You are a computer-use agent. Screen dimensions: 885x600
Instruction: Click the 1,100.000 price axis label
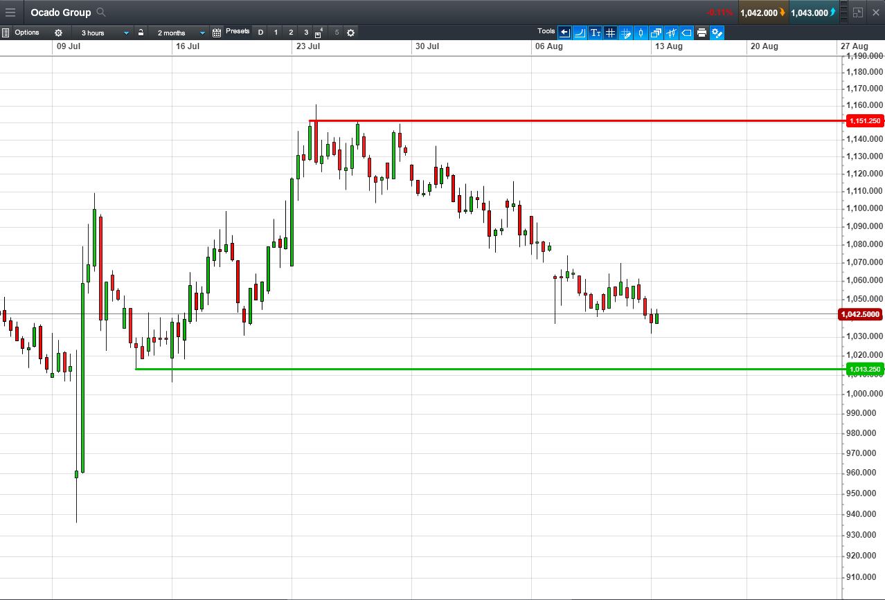click(865, 208)
